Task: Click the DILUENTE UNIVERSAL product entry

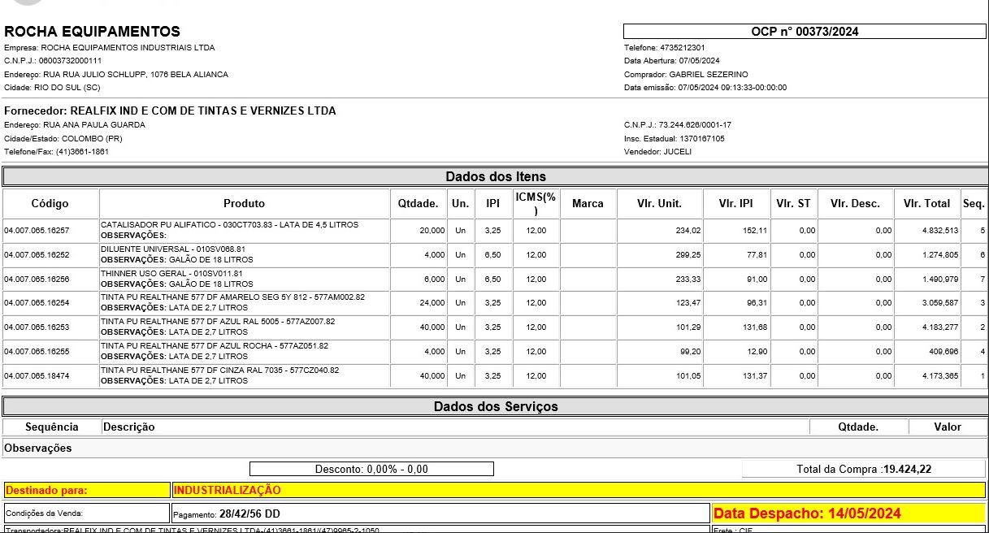Action: 172,249
